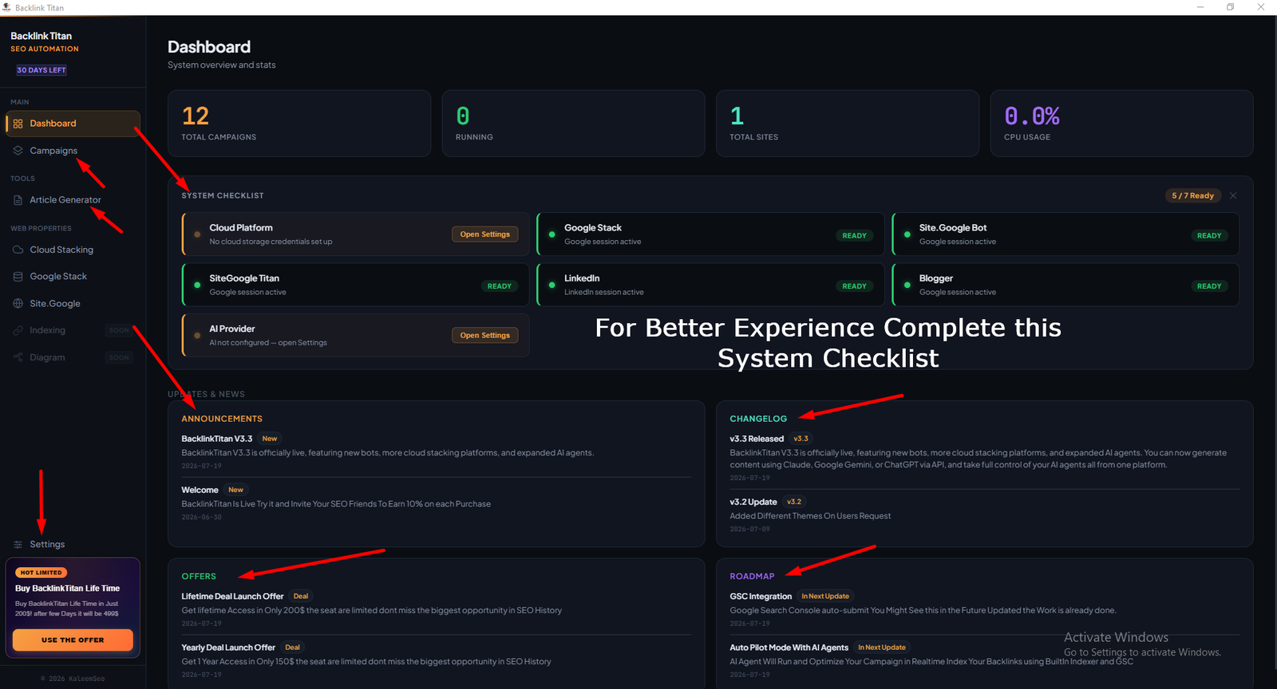1277x689 pixels.
Task: Click the Dashboard grid icon in sidebar
Action: pyautogui.click(x=18, y=124)
